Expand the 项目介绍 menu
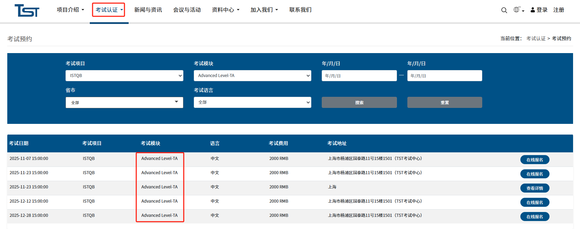Viewport: 580px width, 229px height. [70, 10]
